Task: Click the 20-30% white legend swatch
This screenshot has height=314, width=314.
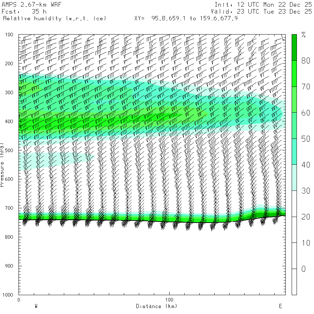Action: tap(294, 204)
